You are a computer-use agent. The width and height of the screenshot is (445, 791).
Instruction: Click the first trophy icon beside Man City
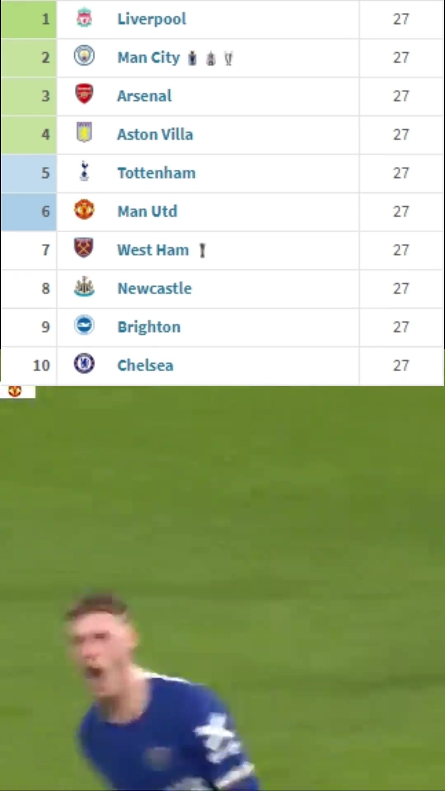tap(192, 59)
